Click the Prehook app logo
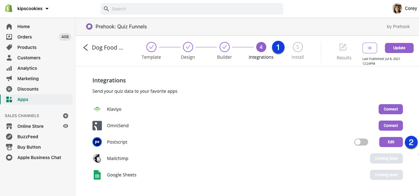 click(x=89, y=27)
